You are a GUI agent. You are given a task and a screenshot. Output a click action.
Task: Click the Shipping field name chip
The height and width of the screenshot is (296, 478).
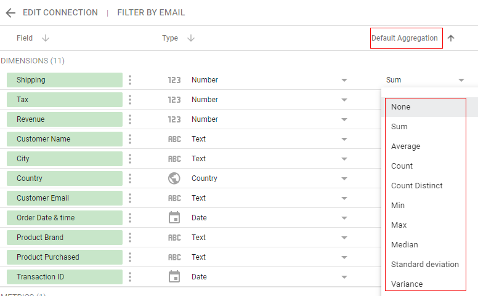pyautogui.click(x=65, y=80)
